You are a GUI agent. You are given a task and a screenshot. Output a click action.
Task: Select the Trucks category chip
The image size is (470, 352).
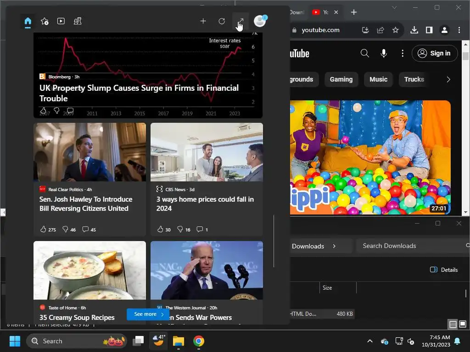pyautogui.click(x=414, y=79)
